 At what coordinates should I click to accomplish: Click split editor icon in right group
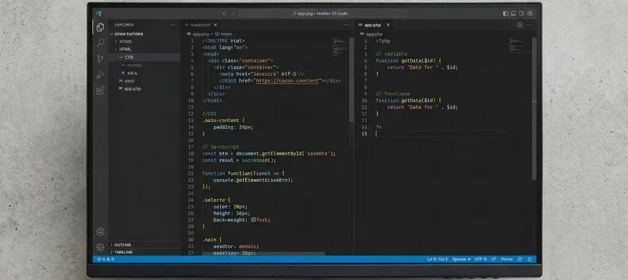(x=520, y=25)
